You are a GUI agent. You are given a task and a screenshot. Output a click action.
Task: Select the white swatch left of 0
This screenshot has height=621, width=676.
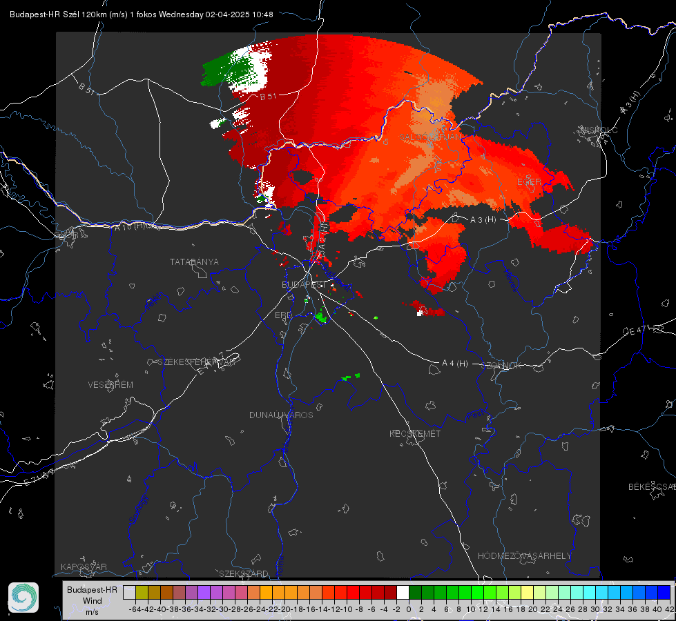[x=403, y=592]
